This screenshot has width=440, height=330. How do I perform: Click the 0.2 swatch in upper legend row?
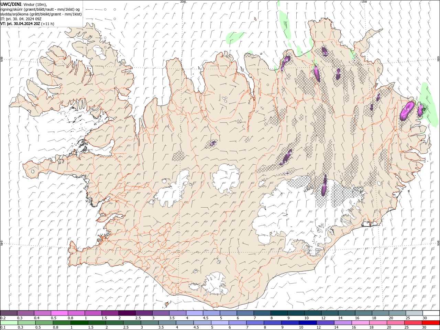(9, 313)
